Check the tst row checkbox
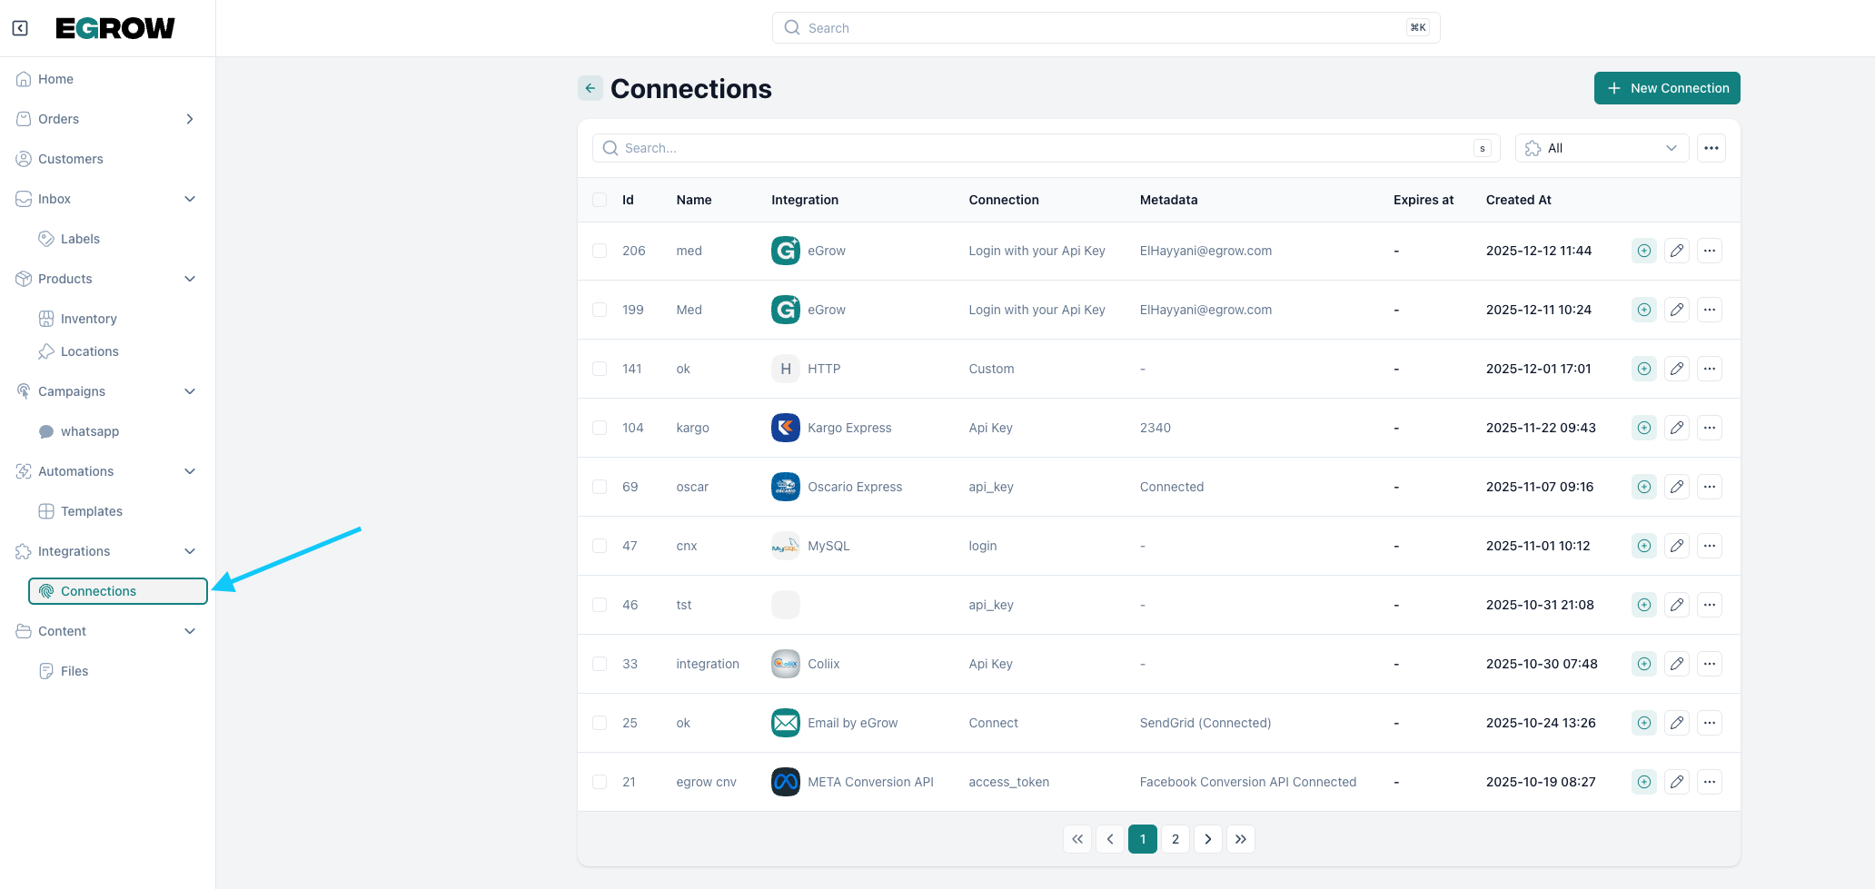This screenshot has width=1875, height=889. tap(600, 605)
